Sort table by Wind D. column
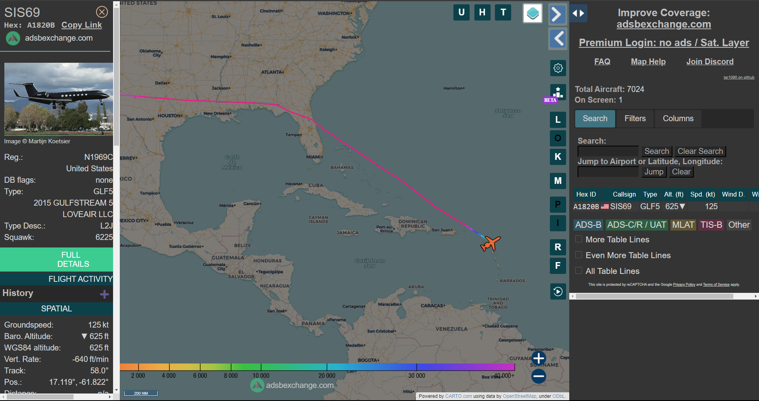 (733, 194)
